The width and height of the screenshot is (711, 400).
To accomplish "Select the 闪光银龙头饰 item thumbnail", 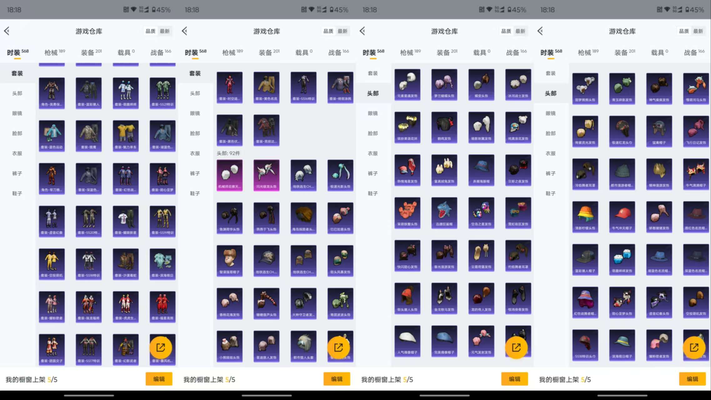I will tap(267, 175).
